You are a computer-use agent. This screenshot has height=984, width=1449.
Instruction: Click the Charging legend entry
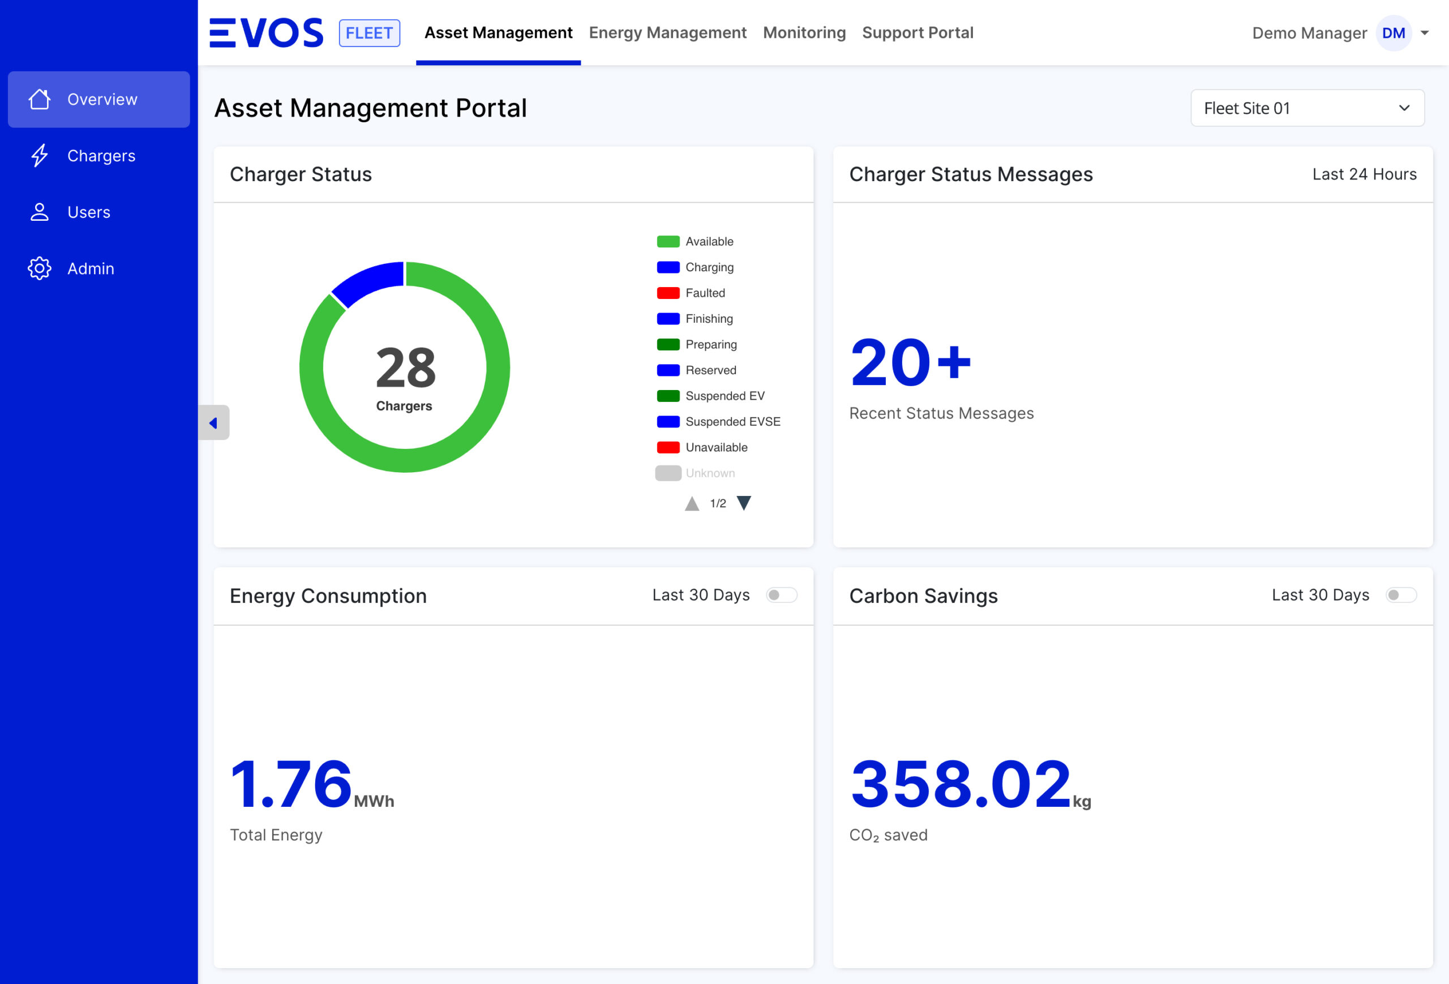pos(710,267)
